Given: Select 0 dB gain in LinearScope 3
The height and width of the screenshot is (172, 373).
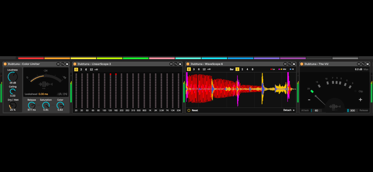Looking at the screenshot, I should coord(76,70).
